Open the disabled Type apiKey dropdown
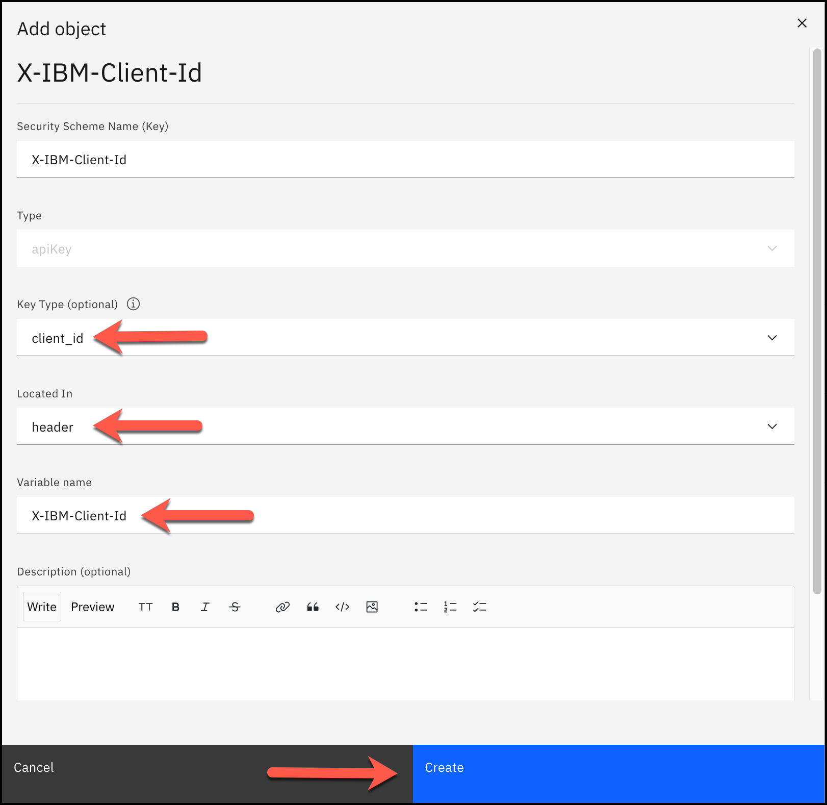This screenshot has width=827, height=805. click(x=405, y=248)
